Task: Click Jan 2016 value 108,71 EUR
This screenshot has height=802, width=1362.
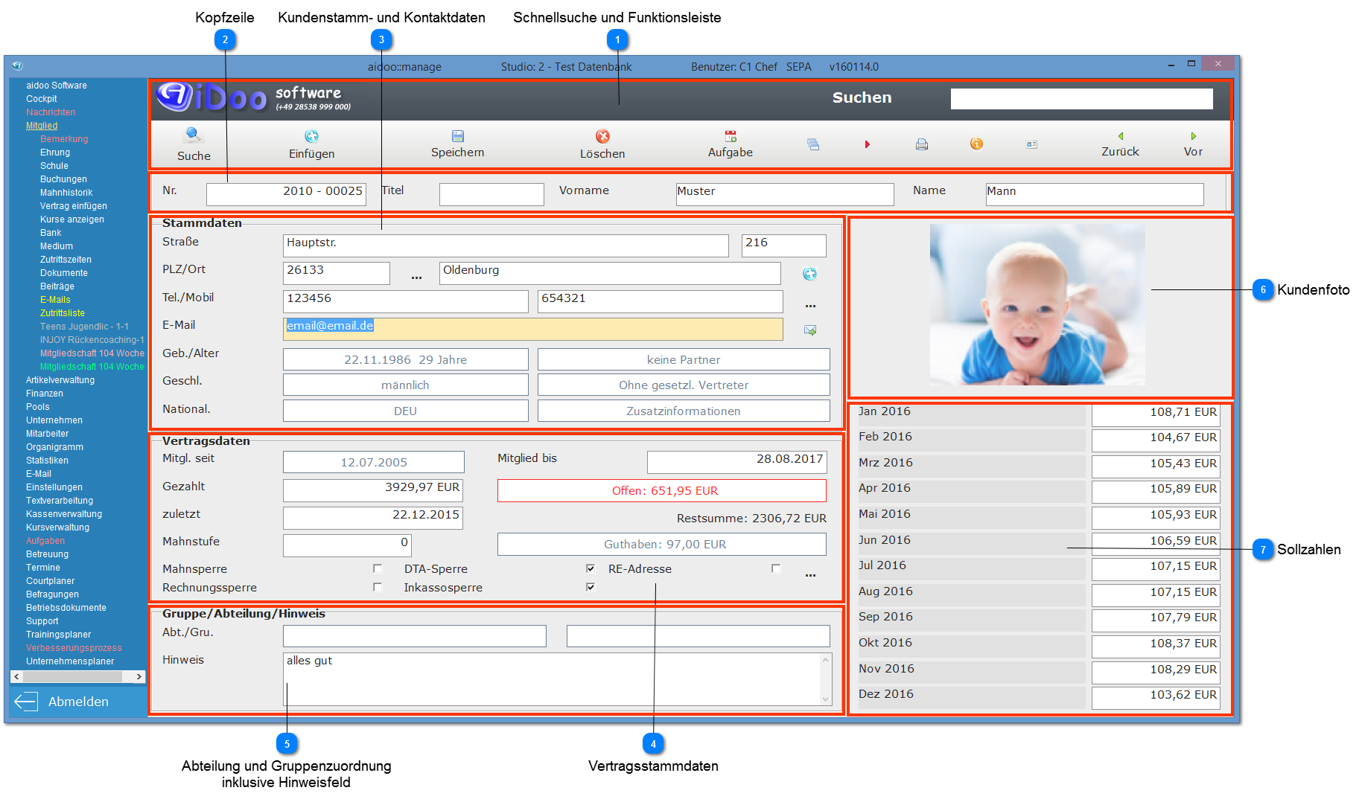Action: pos(1156,414)
